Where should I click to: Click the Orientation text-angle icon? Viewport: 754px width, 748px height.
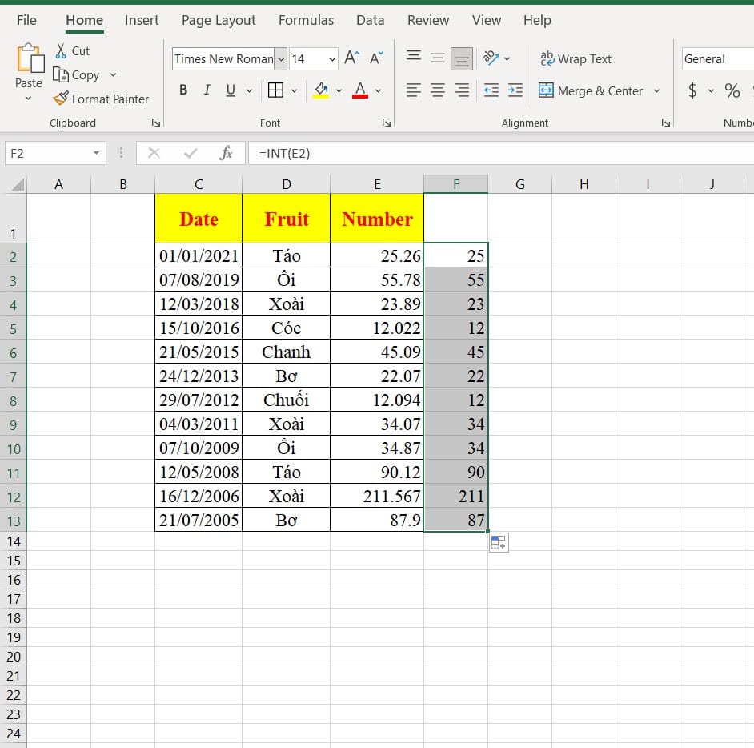(491, 58)
